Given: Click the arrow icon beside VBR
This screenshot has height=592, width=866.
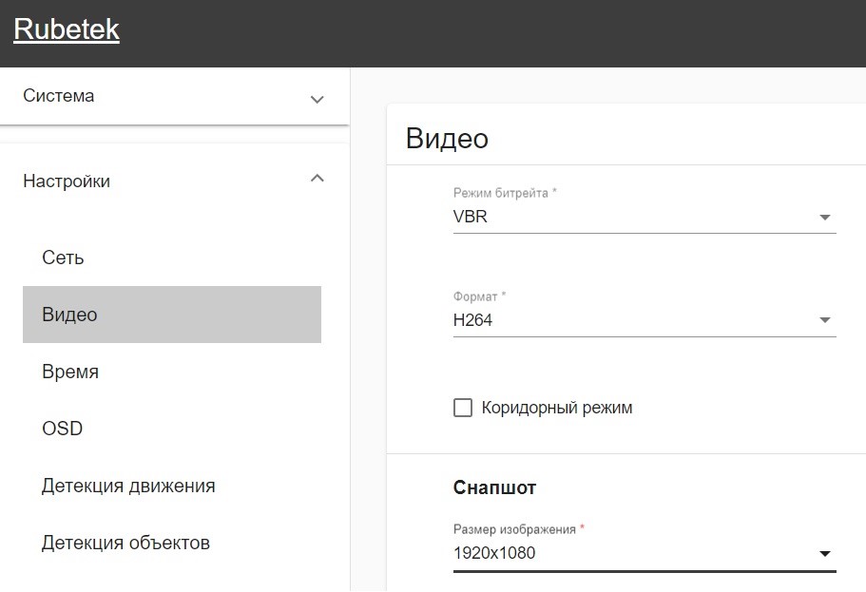Looking at the screenshot, I should (x=824, y=218).
